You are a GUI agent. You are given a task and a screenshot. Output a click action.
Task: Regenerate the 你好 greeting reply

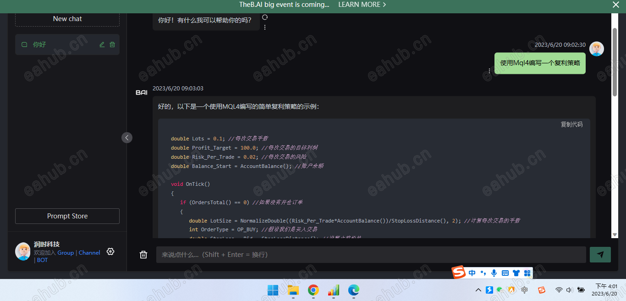tap(264, 17)
